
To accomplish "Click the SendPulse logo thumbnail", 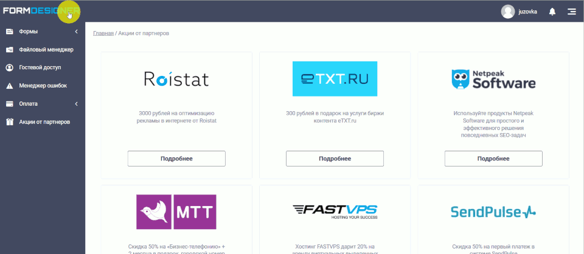I will pyautogui.click(x=493, y=211).
